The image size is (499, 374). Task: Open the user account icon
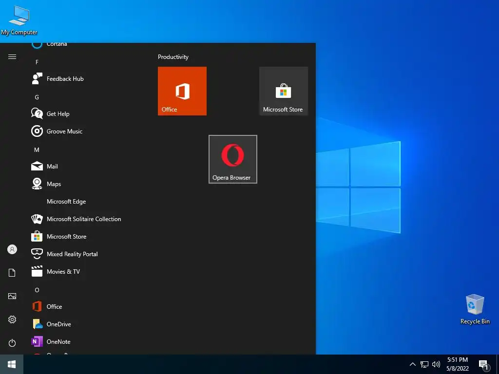click(x=12, y=249)
